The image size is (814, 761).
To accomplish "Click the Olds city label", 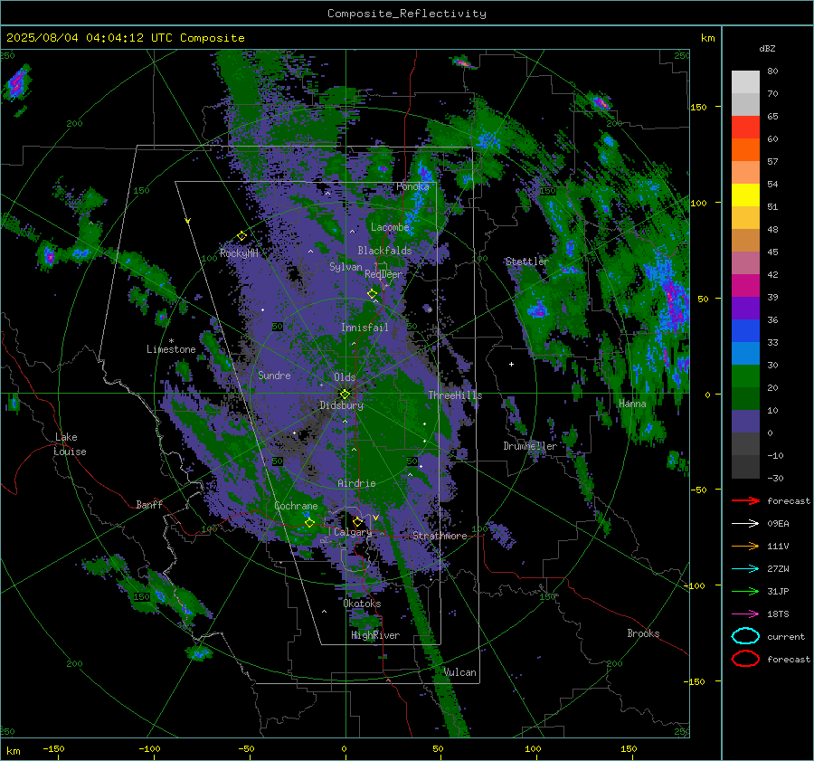I will point(345,377).
